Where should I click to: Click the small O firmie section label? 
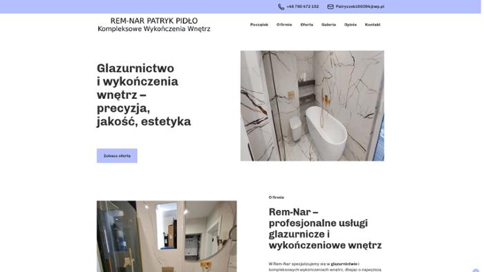[x=277, y=197]
